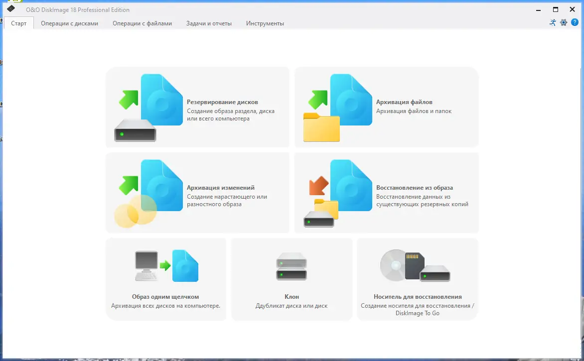Click the running man quick-start icon
The image size is (584, 361).
point(552,22)
